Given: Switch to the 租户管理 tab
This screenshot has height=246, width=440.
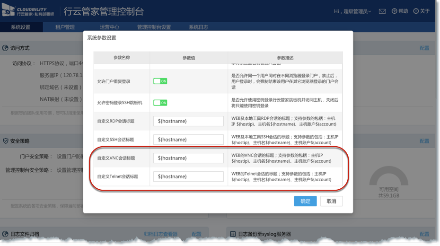Looking at the screenshot, I should click(x=65, y=27).
